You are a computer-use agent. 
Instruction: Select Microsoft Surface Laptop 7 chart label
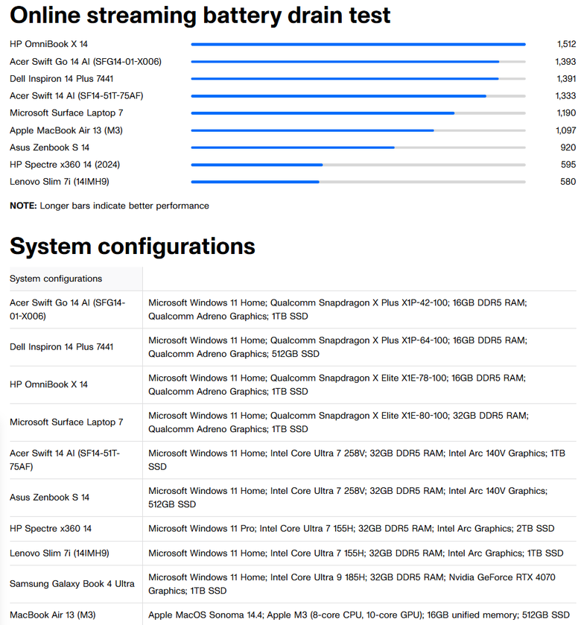[x=66, y=112]
